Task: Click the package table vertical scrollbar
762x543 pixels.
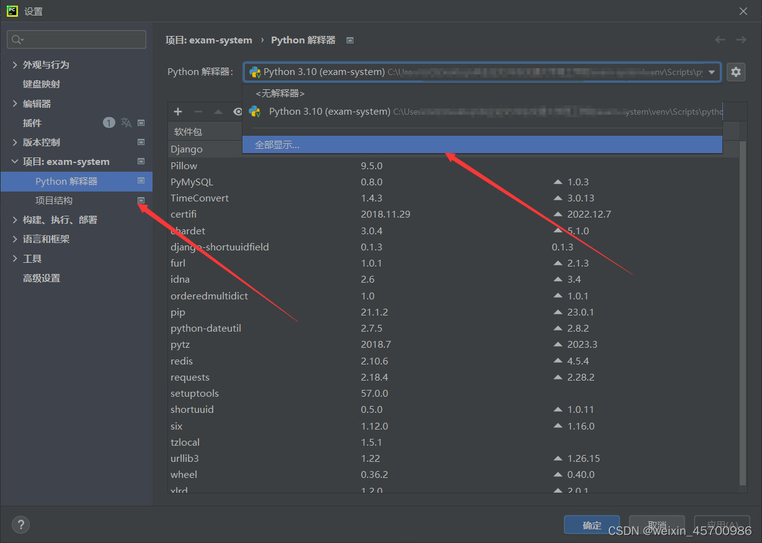Action: pos(743,313)
